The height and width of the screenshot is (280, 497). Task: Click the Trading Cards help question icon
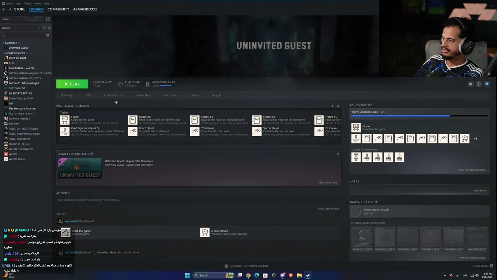click(376, 202)
